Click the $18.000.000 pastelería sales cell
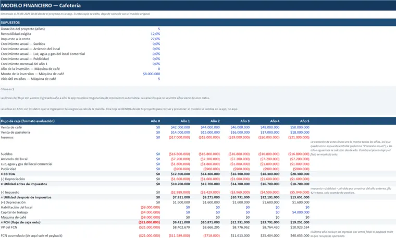 click(300, 132)
